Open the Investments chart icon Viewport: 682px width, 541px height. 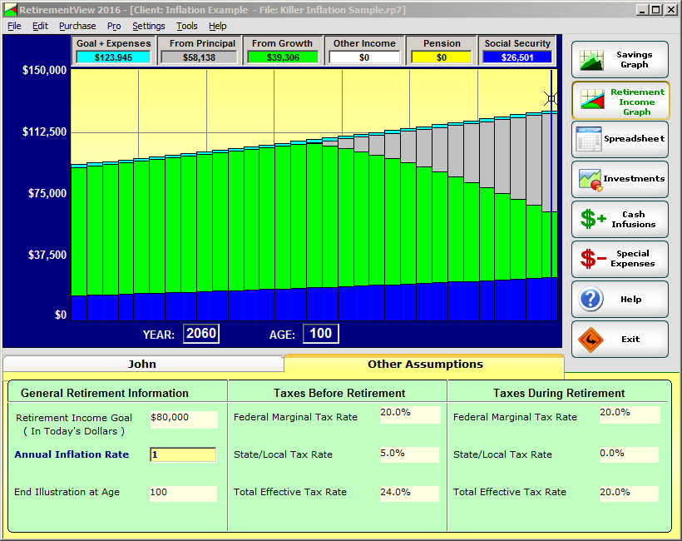point(591,179)
